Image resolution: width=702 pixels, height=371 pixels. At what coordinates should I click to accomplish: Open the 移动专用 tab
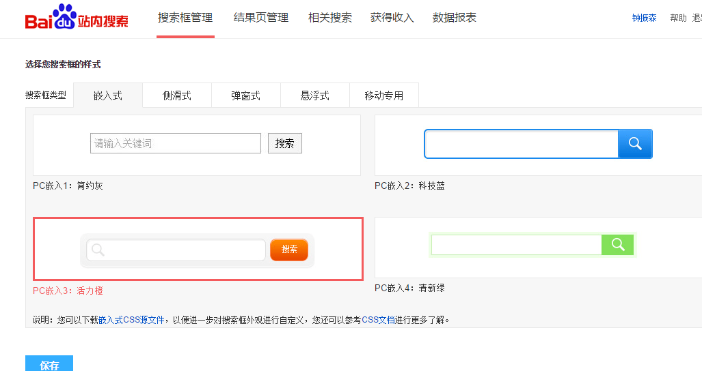tap(383, 95)
